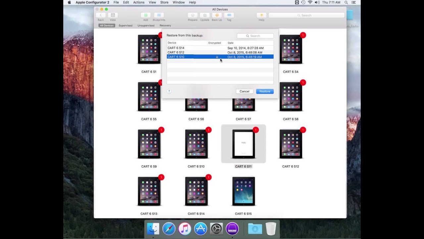Select the Unsupervised filter tab

click(146, 26)
